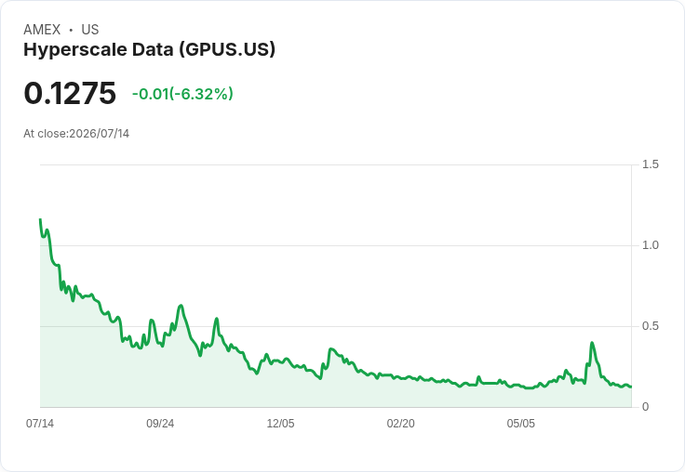
Task: Click the 02/20 x-axis date label
Action: click(400, 424)
